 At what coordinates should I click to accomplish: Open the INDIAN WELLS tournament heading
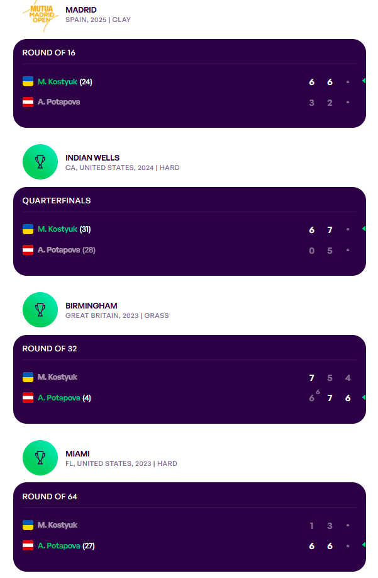pos(92,158)
